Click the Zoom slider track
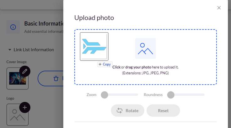Image resolution: width=231 pixels, height=128 pixels. point(120,95)
